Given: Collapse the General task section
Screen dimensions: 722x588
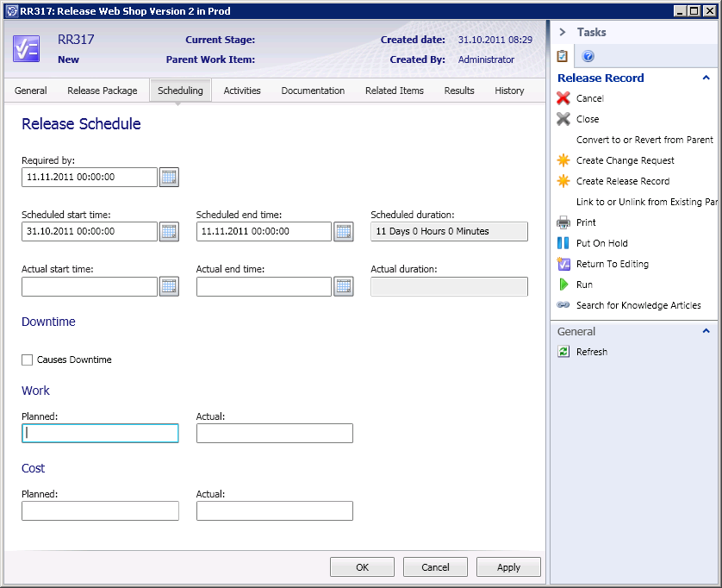Looking at the screenshot, I should 706,331.
